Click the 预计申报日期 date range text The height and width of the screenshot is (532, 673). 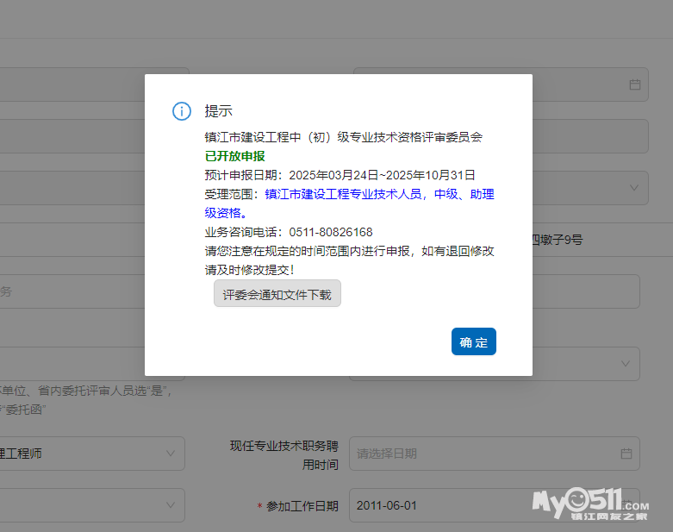click(x=340, y=175)
